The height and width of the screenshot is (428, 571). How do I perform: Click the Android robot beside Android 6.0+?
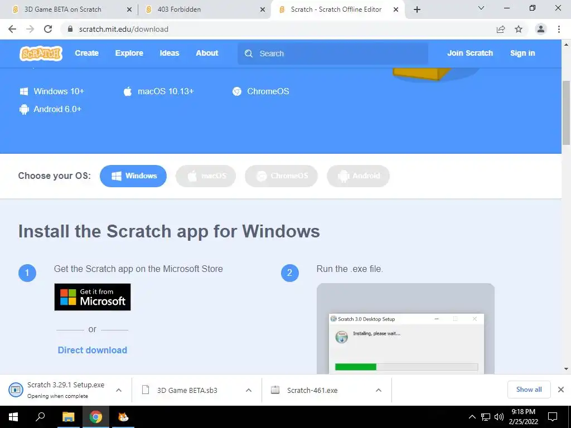24,109
